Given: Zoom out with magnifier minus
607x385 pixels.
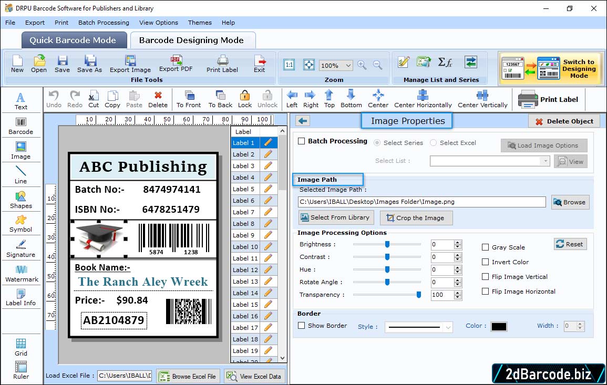Looking at the screenshot, I should 377,65.
